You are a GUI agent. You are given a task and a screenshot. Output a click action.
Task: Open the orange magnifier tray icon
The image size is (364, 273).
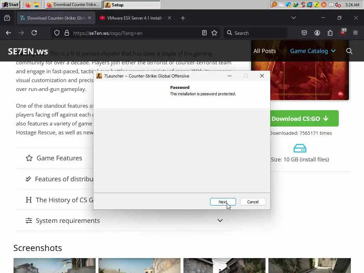click(x=274, y=5)
